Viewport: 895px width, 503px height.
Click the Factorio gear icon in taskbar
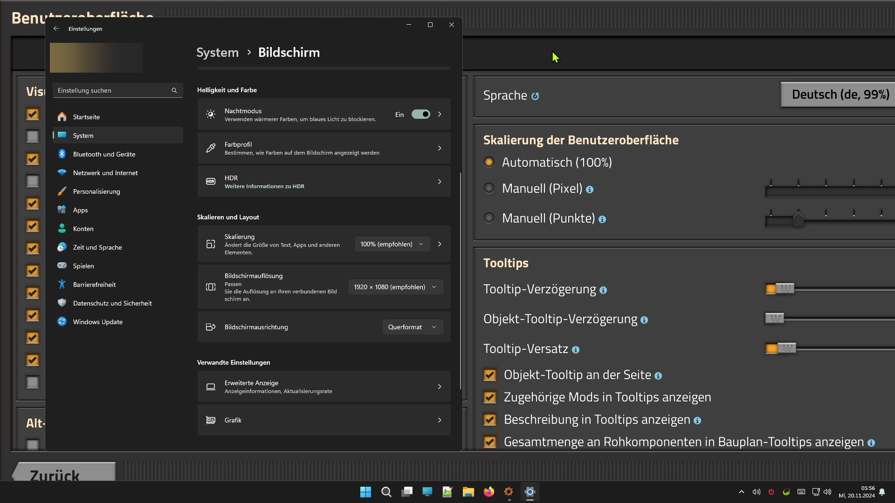coord(509,492)
